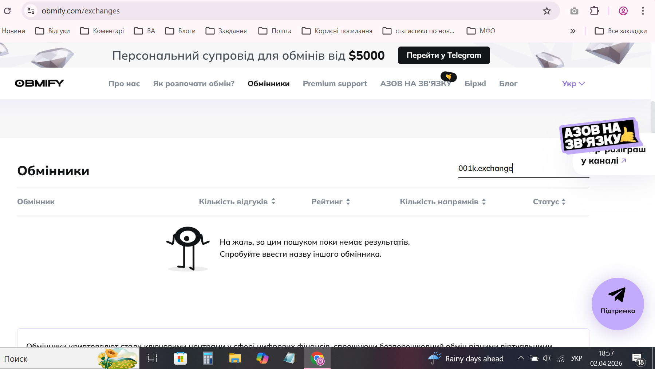655x369 pixels.
Task: Sort by Рейтинг column
Action: coord(331,202)
